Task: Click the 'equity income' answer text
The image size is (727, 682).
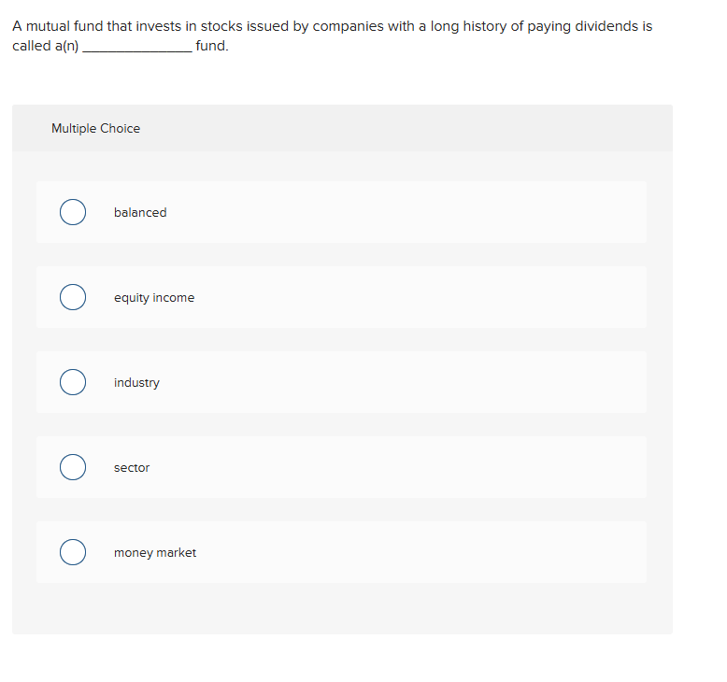Action: point(154,298)
